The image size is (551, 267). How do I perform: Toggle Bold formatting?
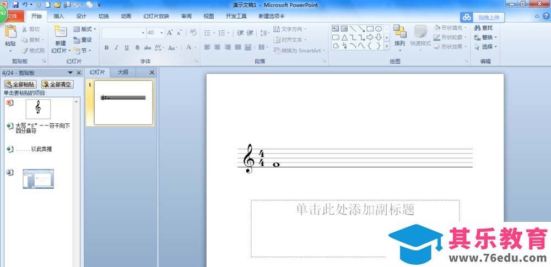[x=106, y=48]
